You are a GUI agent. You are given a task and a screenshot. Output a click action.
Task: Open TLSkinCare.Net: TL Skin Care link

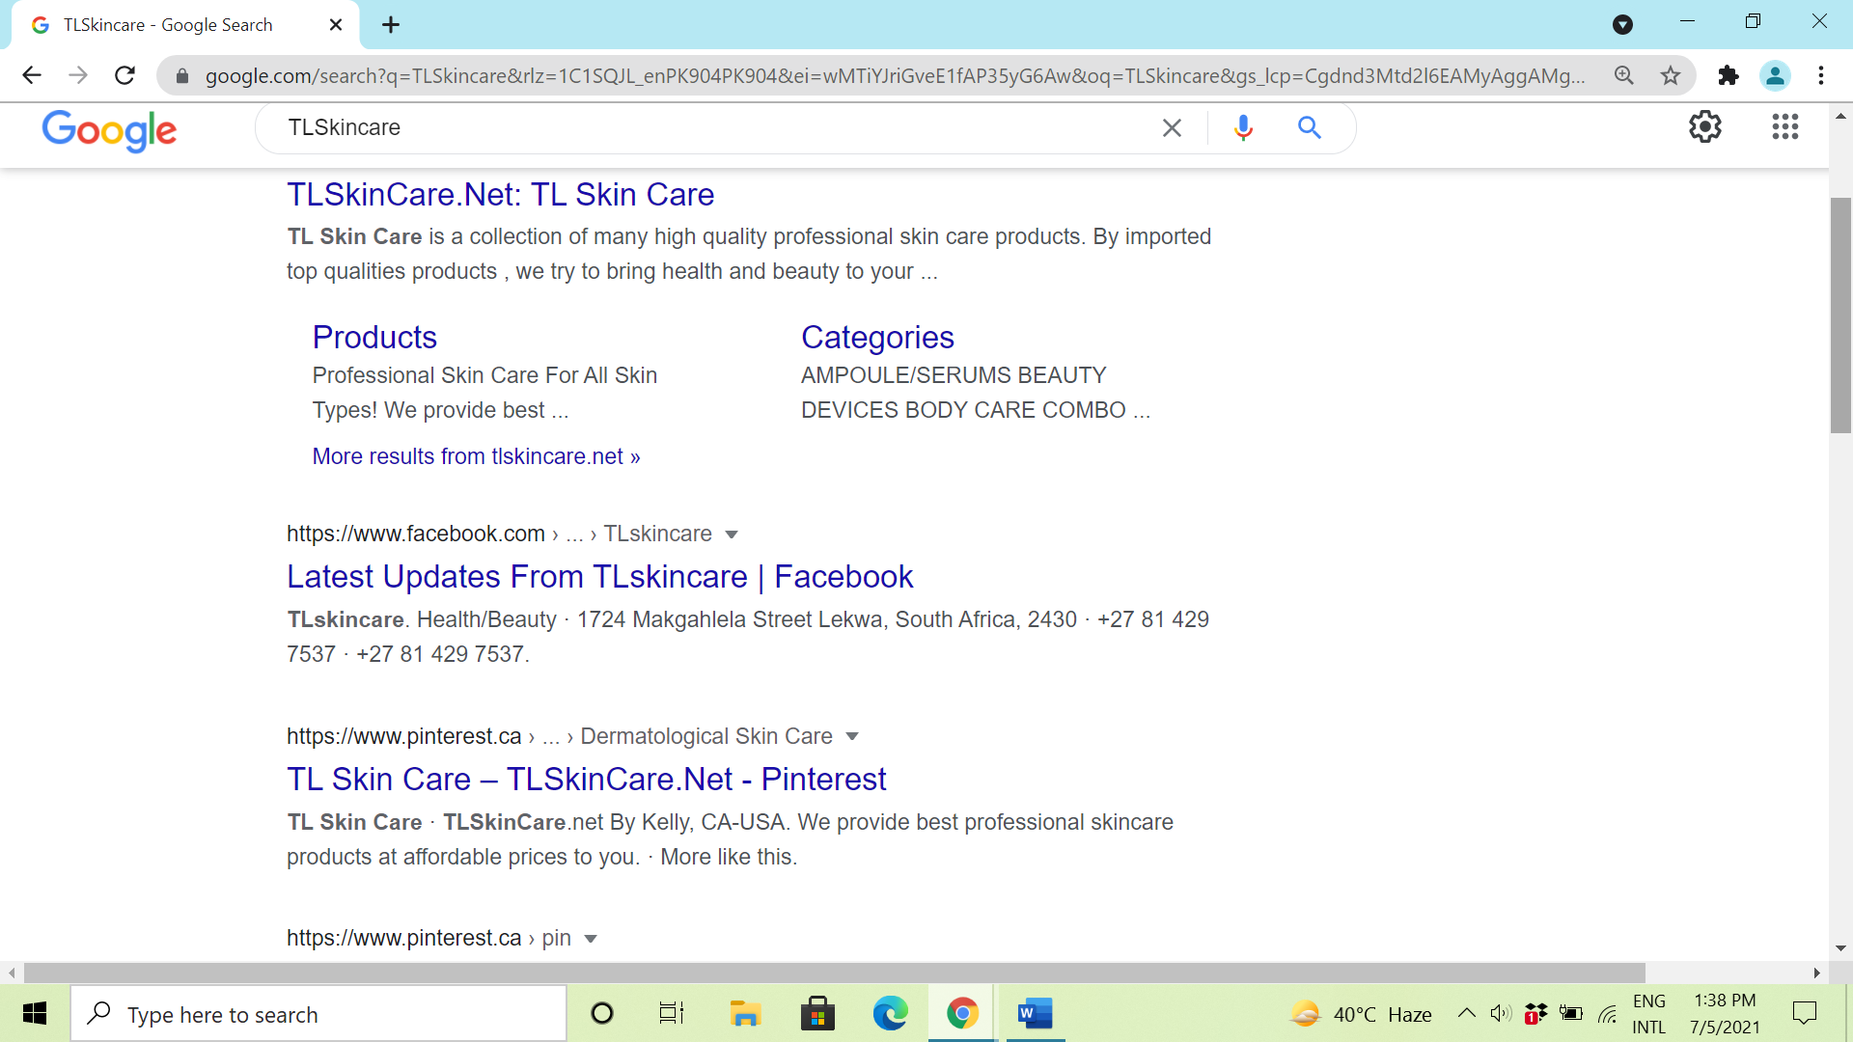[500, 195]
